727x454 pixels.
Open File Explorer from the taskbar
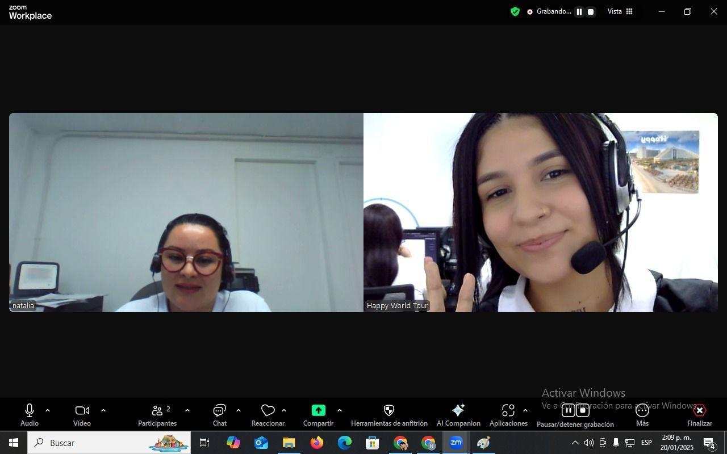click(x=289, y=443)
